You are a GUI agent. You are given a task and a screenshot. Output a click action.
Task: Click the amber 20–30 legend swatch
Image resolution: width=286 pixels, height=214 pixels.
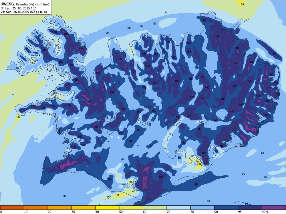[60, 208]
